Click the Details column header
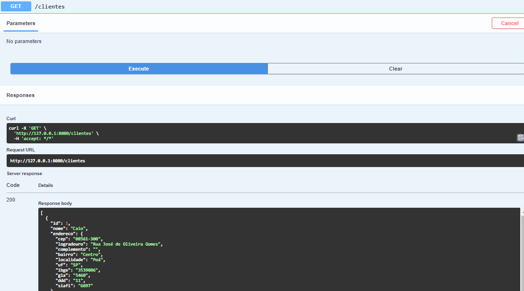The width and height of the screenshot is (524, 291). tap(45, 185)
